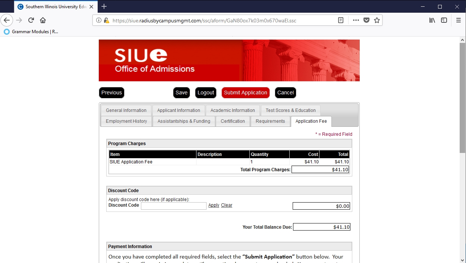Bookmark this page with star icon
This screenshot has width=466, height=263.
pyautogui.click(x=377, y=21)
